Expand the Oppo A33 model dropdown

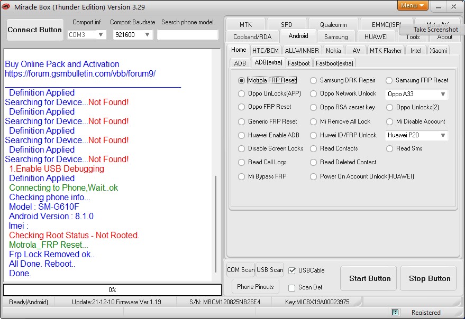click(x=416, y=94)
